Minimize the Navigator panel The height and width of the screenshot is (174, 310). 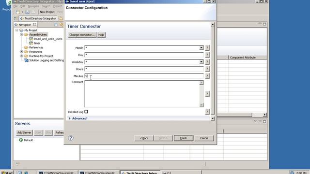coord(56,25)
